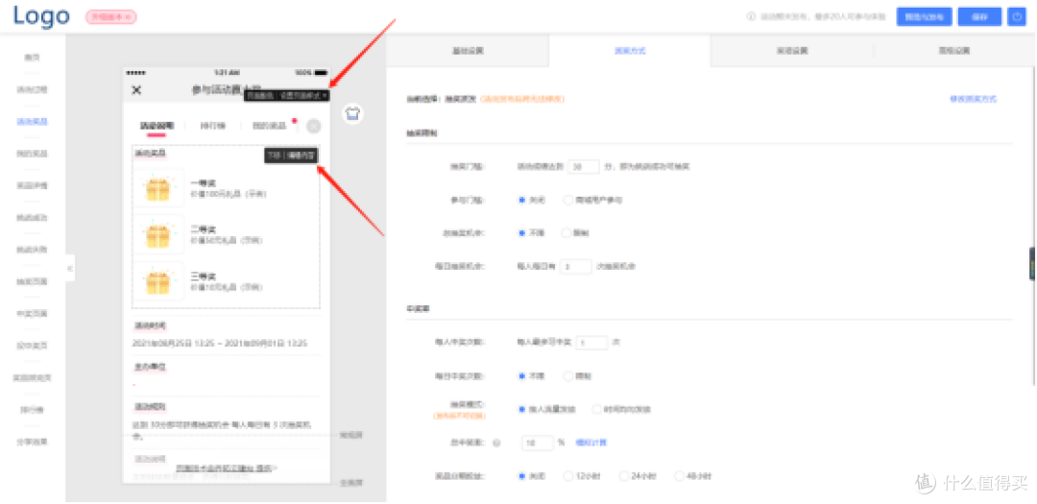1037x504 pixels.
Task: Click 修改派奖方式 link
Action: 973,99
